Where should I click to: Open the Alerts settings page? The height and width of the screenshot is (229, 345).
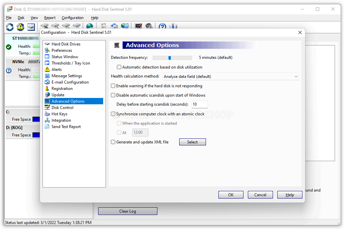[57, 70]
